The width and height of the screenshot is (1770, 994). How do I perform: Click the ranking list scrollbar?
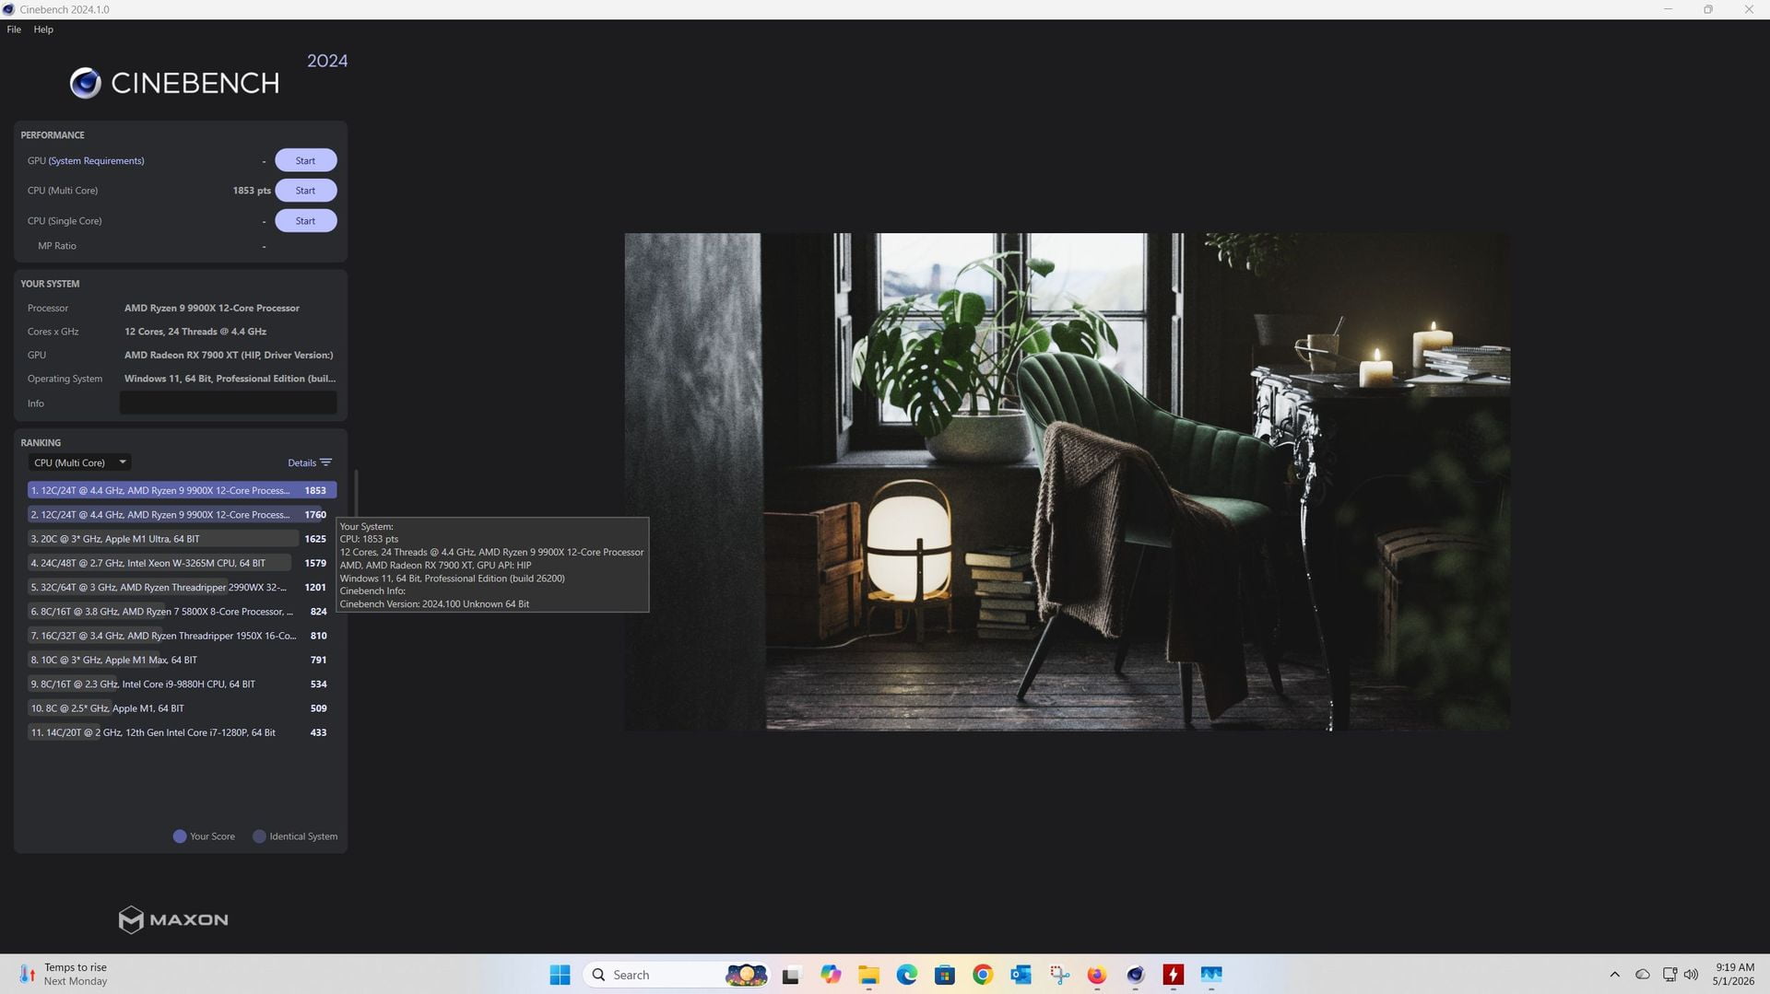[x=356, y=494]
